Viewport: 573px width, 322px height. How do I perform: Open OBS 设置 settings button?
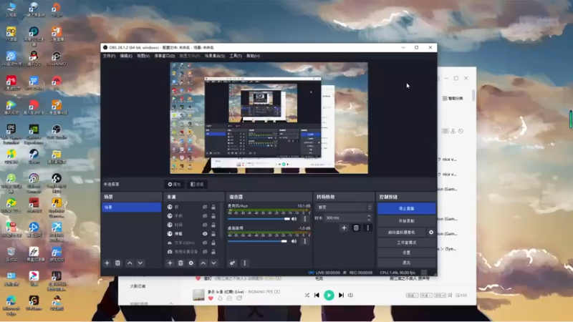click(x=406, y=253)
